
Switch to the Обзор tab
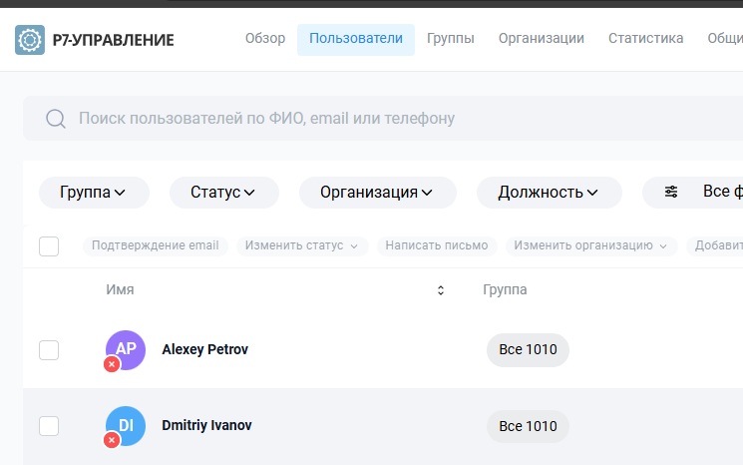[x=265, y=39]
